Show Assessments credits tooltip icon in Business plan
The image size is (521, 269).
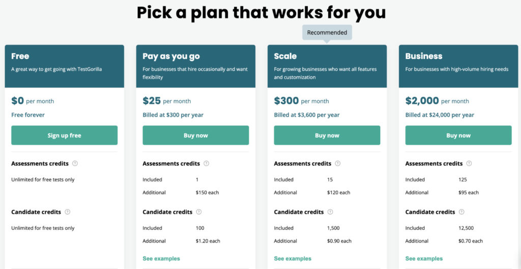469,164
